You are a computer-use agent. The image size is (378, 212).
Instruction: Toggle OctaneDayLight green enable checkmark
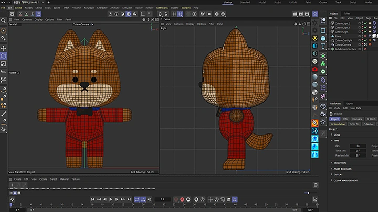[365, 40]
